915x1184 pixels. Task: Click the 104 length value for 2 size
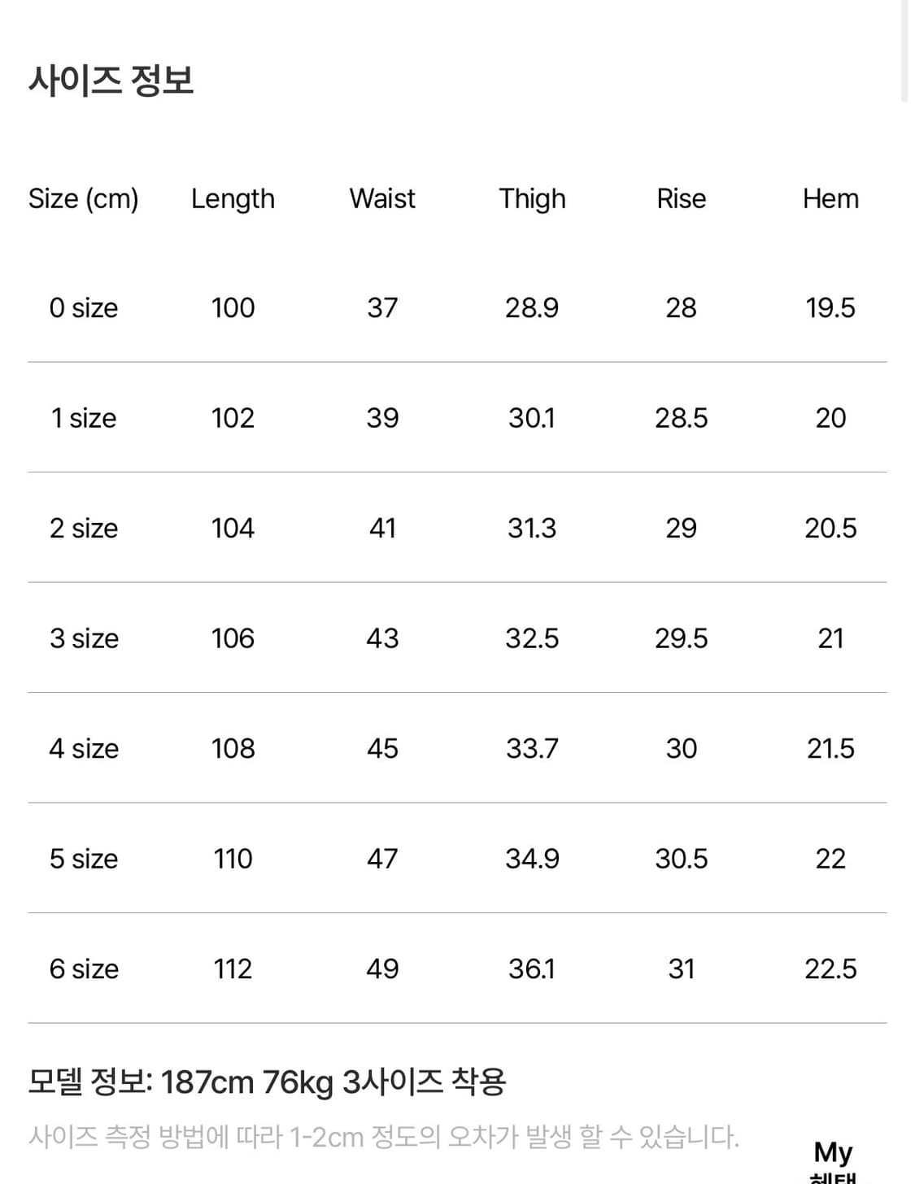[233, 529]
